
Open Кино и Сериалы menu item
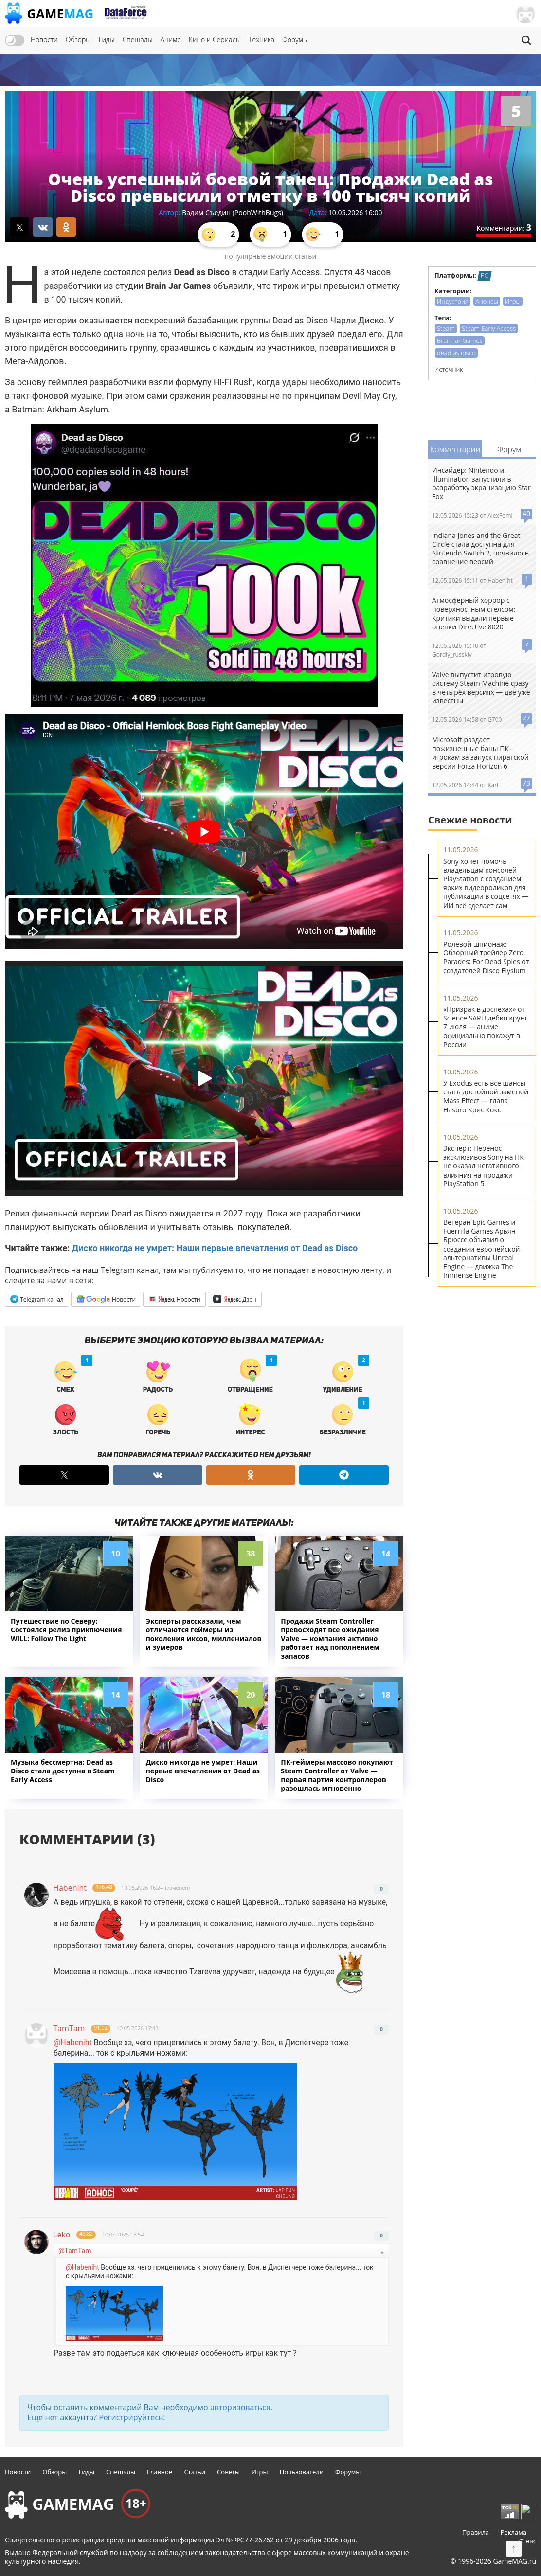215,40
